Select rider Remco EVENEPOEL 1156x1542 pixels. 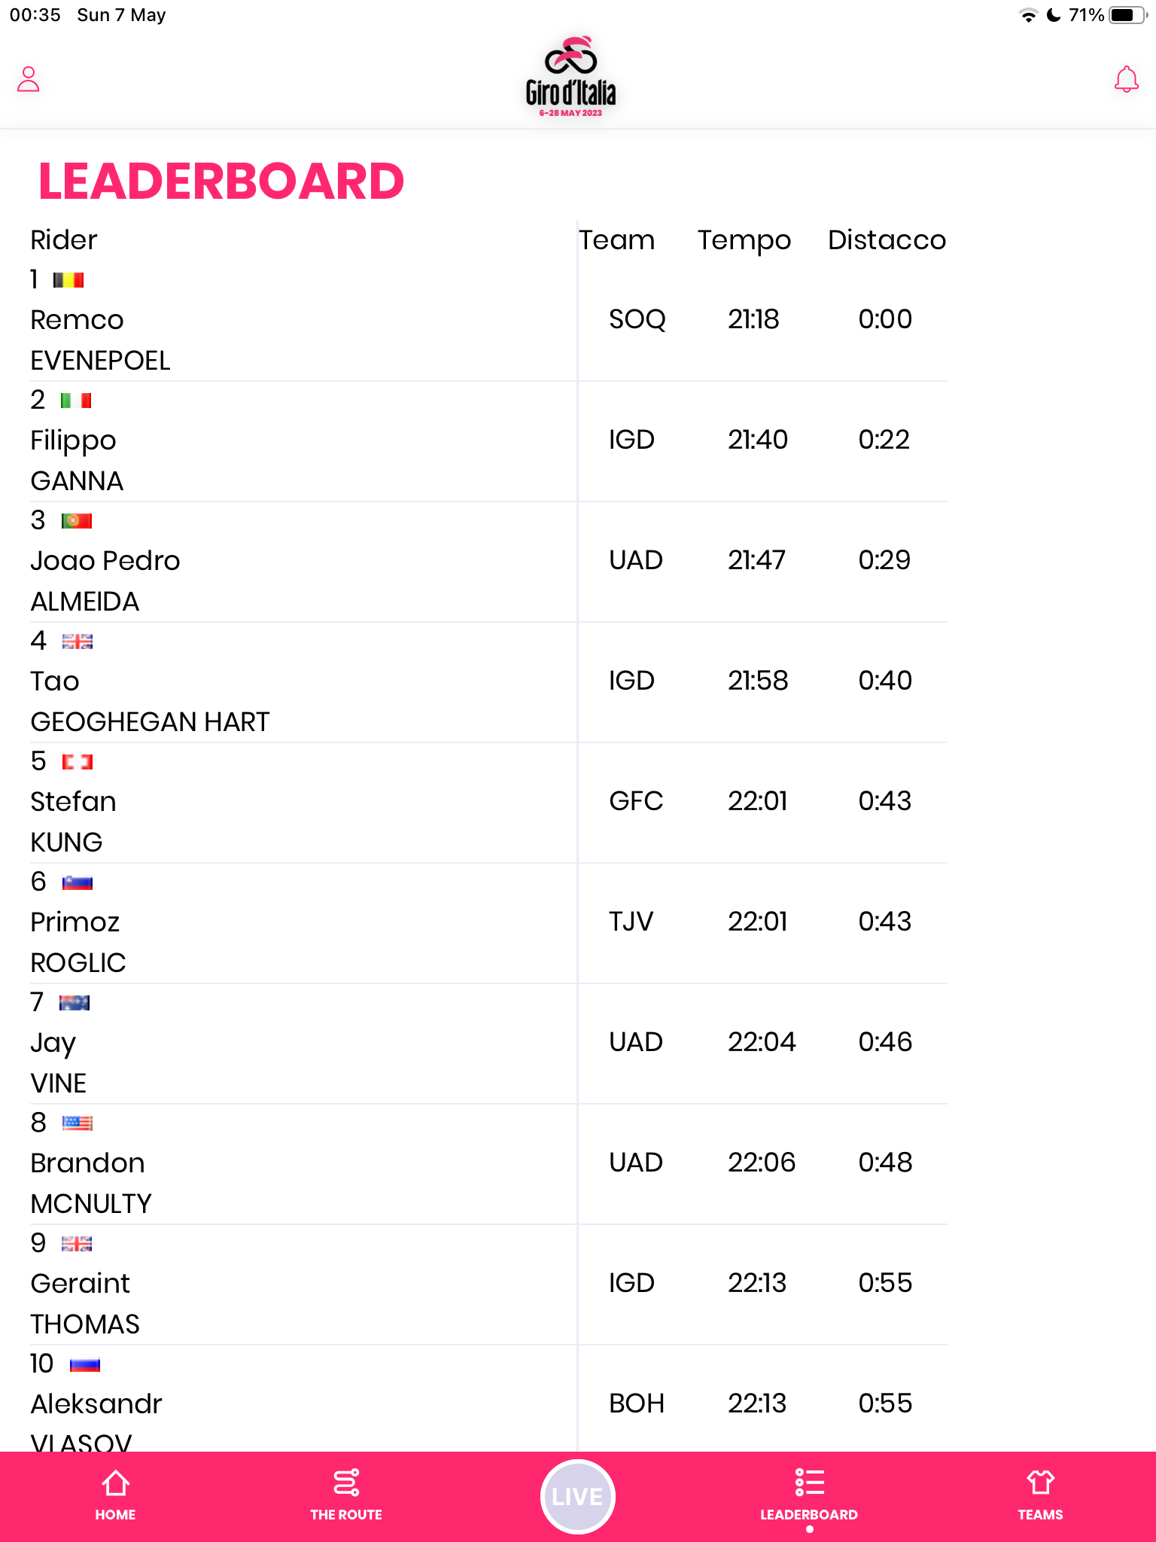point(101,340)
